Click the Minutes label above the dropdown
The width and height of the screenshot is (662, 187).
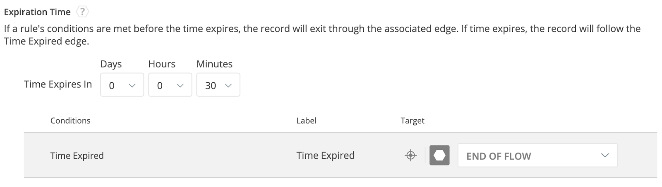click(214, 64)
